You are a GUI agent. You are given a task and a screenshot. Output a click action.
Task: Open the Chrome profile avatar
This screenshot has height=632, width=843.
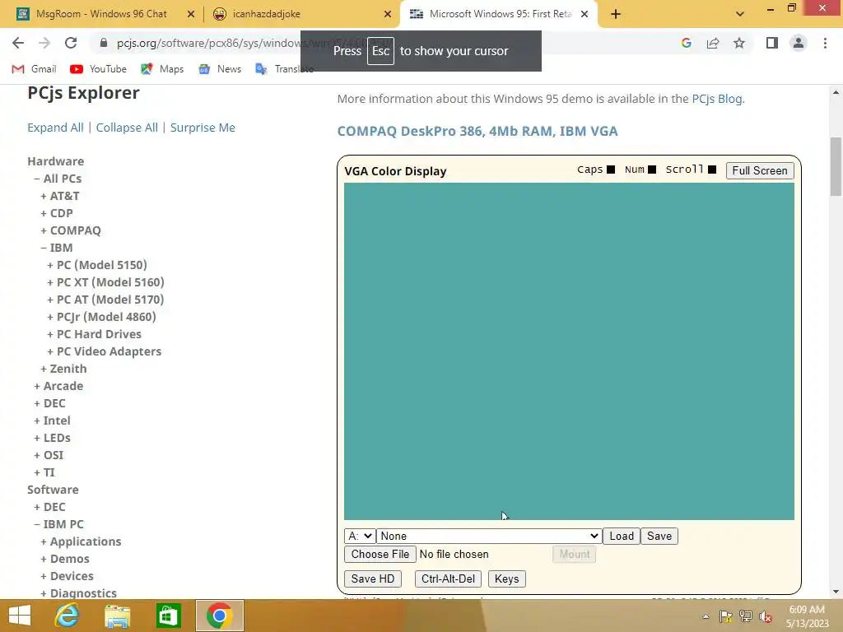pos(799,43)
